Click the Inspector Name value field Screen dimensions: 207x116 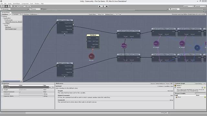31,96
